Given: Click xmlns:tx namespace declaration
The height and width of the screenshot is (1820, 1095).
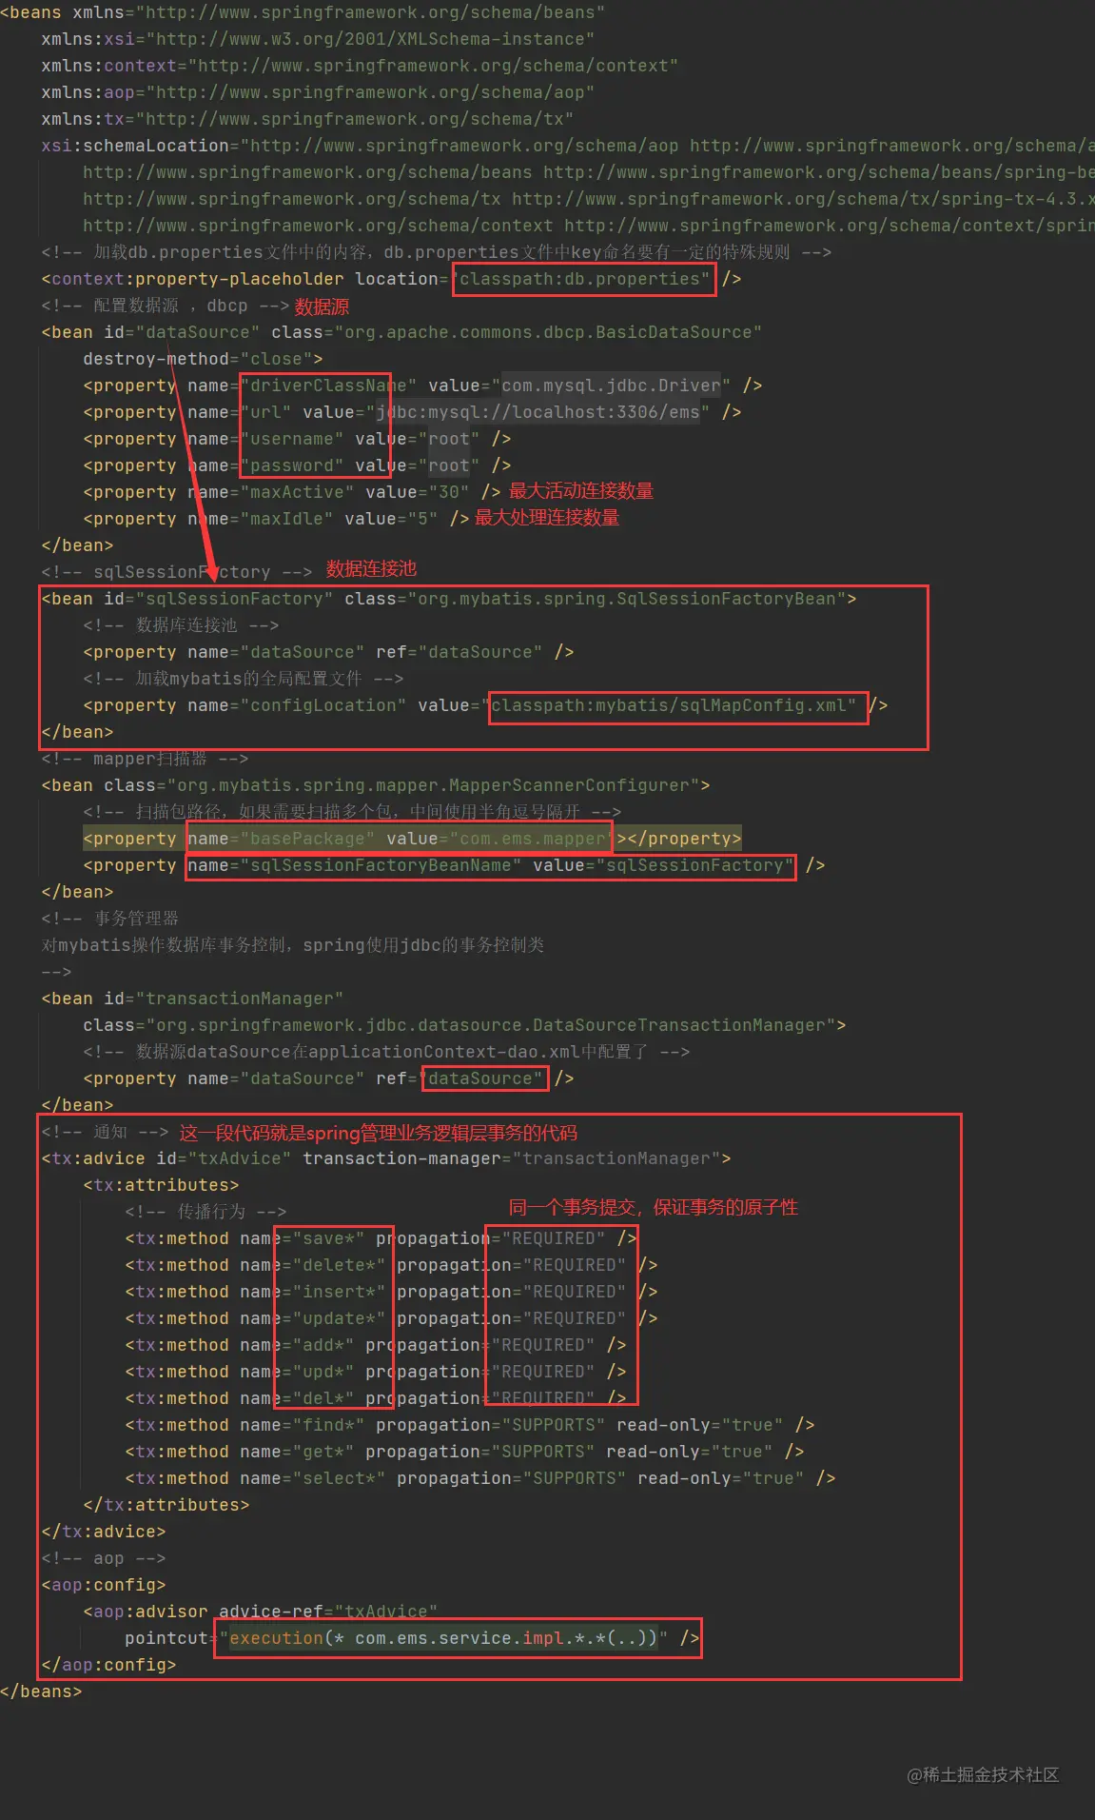Looking at the screenshot, I should [x=307, y=119].
